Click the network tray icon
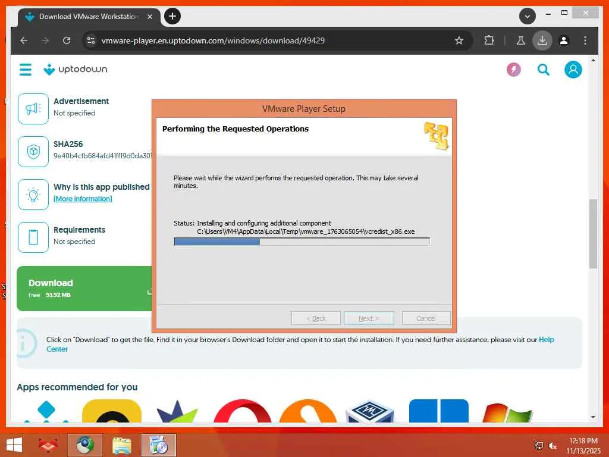The image size is (609, 457). pos(538,445)
